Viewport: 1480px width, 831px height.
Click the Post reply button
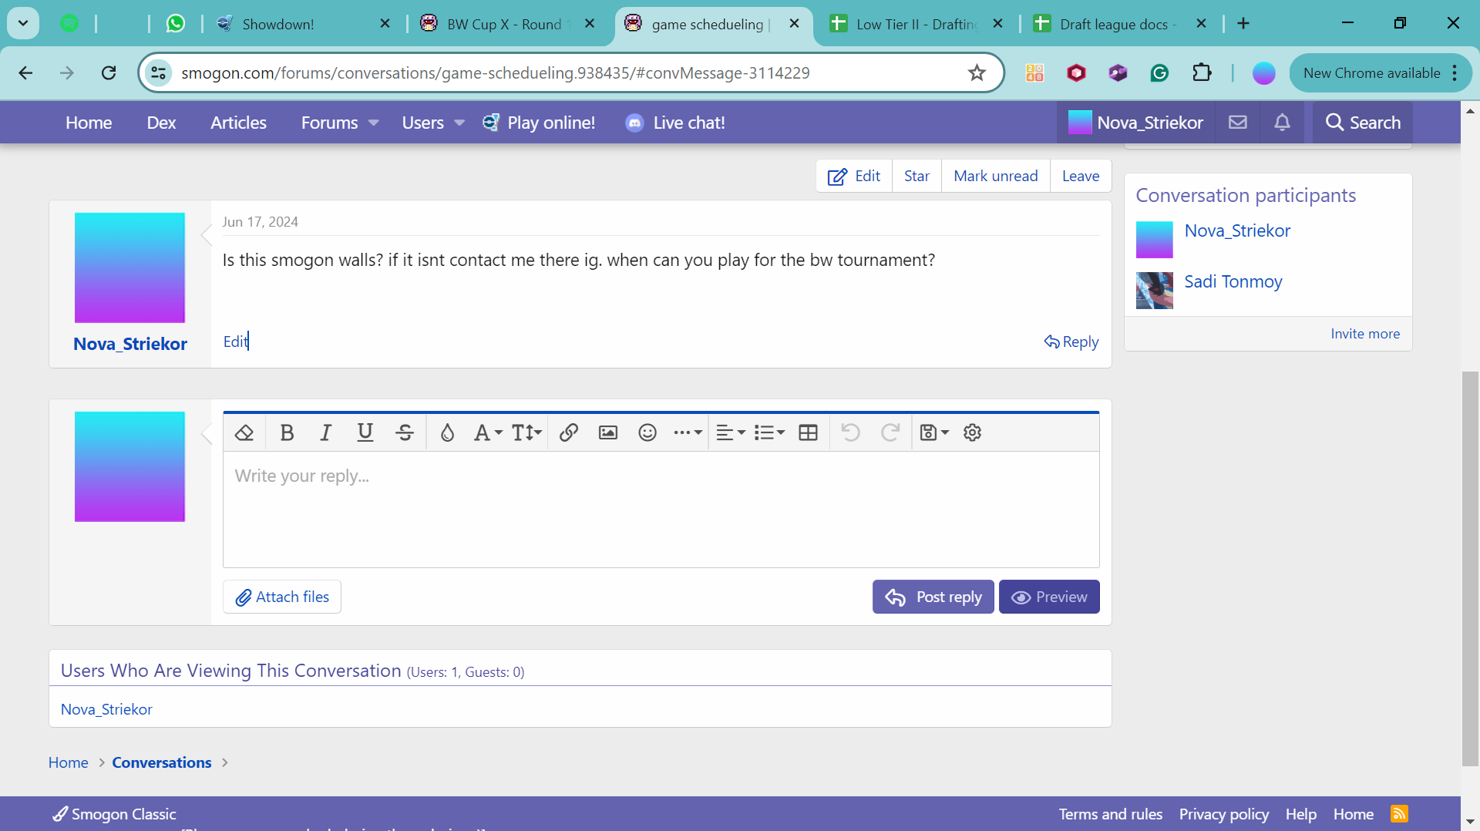[933, 597]
